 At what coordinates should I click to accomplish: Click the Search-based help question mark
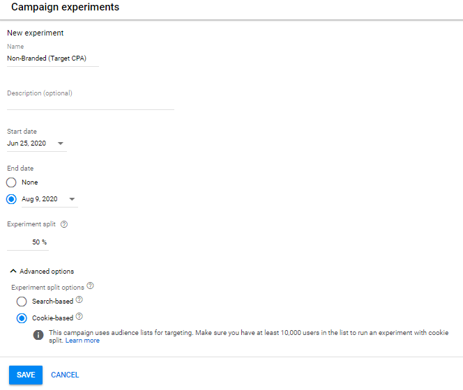click(x=79, y=299)
